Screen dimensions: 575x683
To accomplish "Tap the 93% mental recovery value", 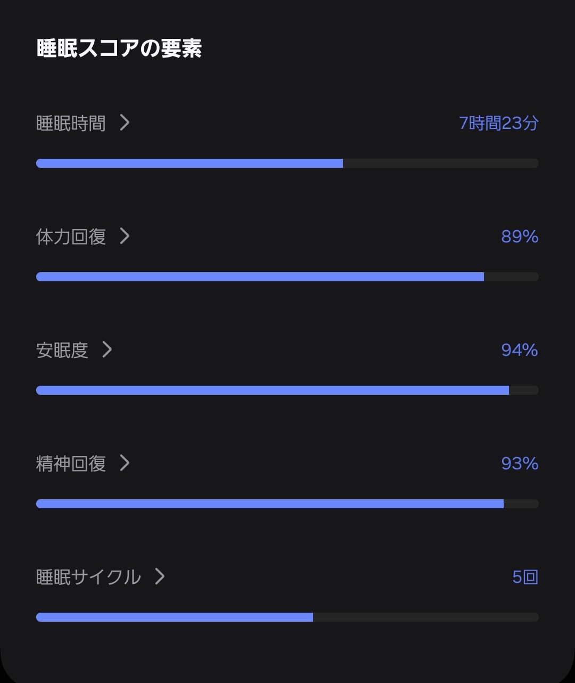I will click(520, 464).
